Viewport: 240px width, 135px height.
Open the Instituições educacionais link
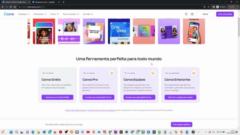click(x=75, y=110)
